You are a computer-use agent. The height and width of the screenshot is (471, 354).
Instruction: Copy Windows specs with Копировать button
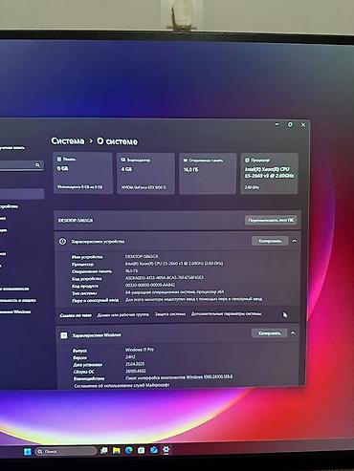point(269,333)
